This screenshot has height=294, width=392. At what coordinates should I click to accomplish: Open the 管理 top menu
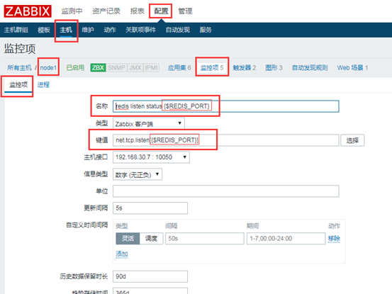click(185, 11)
